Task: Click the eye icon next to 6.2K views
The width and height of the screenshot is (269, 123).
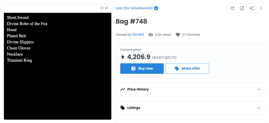Action: coord(151,35)
